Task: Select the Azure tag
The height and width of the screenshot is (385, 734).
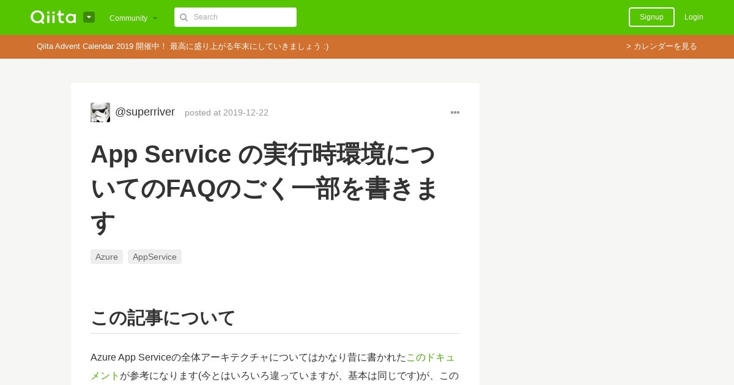Action: tap(106, 257)
